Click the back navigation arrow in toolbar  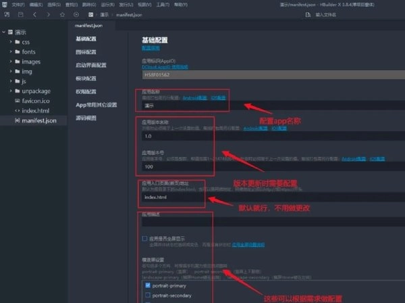[35, 14]
